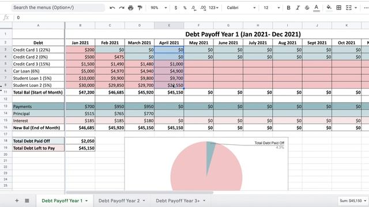This screenshot has width=369, height=207.
Task: Open the text color picker
Action: 317,8
